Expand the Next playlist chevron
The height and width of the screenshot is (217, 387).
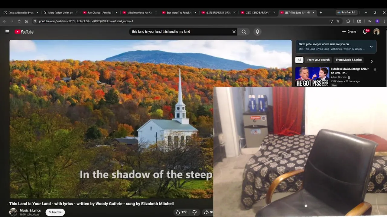[371, 47]
